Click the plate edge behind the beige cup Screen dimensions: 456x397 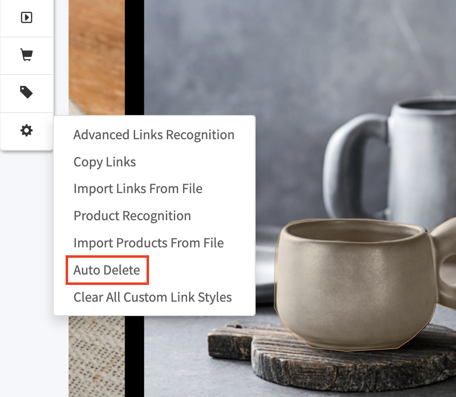[x=265, y=256]
